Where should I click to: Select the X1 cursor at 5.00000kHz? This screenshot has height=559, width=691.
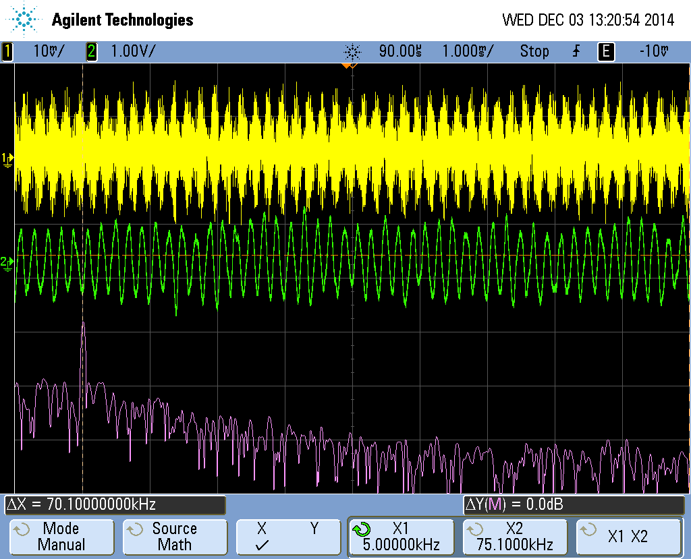402,537
